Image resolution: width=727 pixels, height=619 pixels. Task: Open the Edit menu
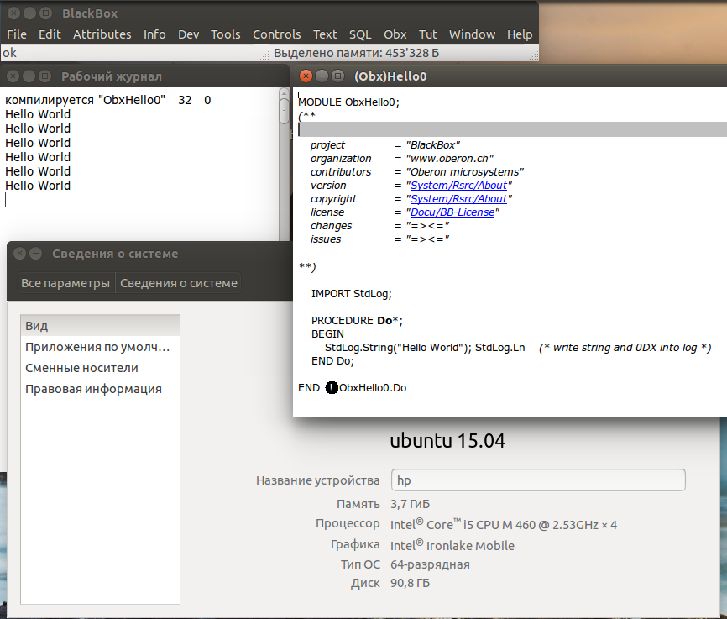(x=50, y=34)
